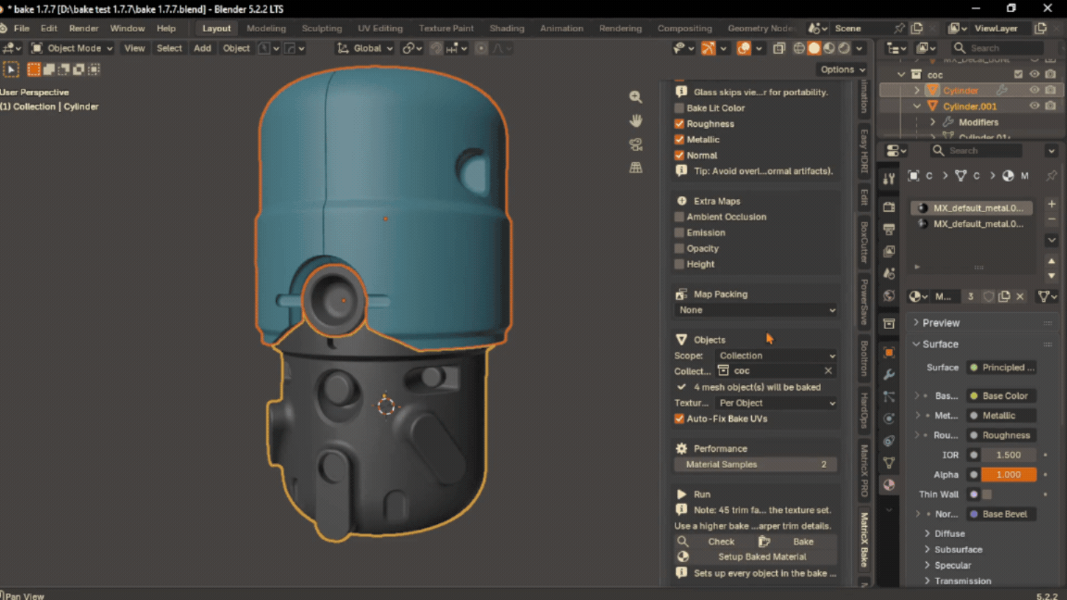Click the viewport zoom magnifier gizmo
This screenshot has width=1067, height=600.
(635, 97)
